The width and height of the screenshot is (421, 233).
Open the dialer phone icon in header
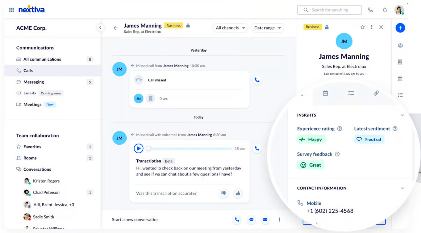pyautogui.click(x=370, y=10)
